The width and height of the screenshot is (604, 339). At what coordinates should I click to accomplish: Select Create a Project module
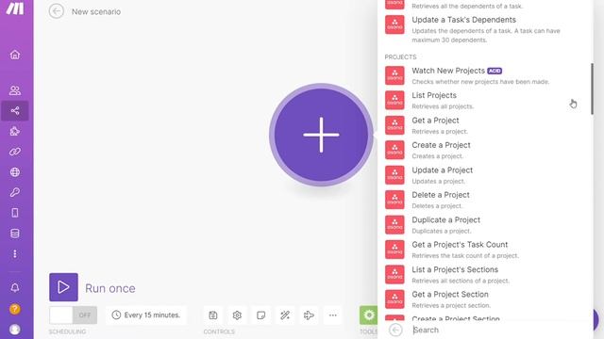(484, 151)
